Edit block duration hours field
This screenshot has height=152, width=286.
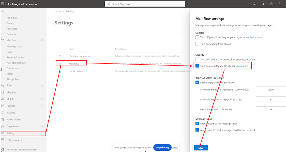click(x=271, y=109)
